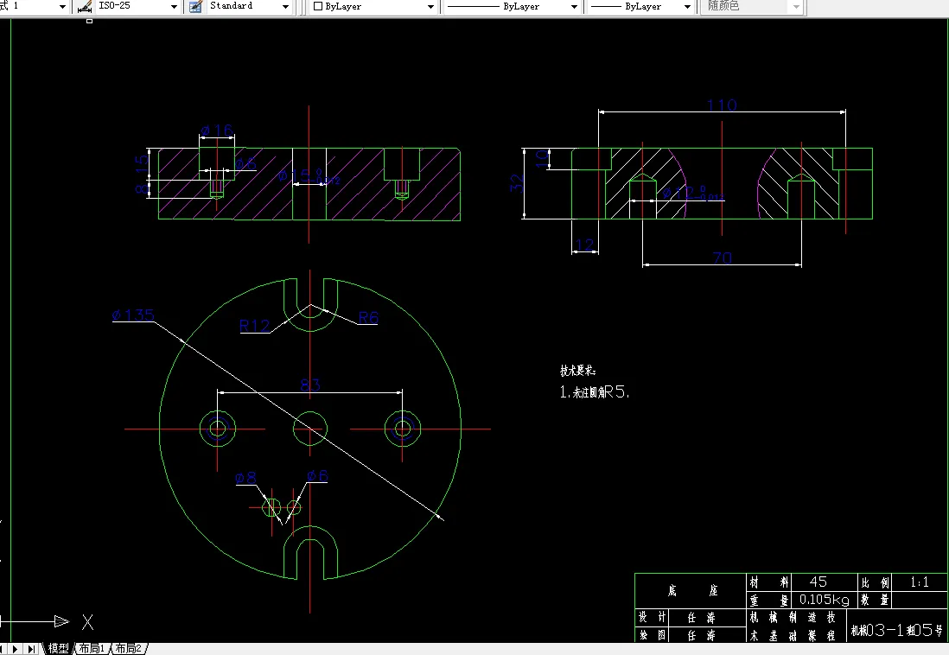Switch to the 布局2 layout tab
The image size is (949, 655).
click(x=128, y=648)
